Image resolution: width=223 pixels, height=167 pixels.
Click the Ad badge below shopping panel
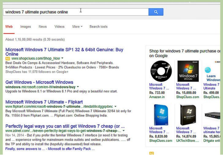(152, 153)
